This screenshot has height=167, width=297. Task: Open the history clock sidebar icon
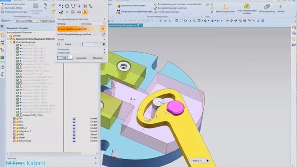coord(2,67)
